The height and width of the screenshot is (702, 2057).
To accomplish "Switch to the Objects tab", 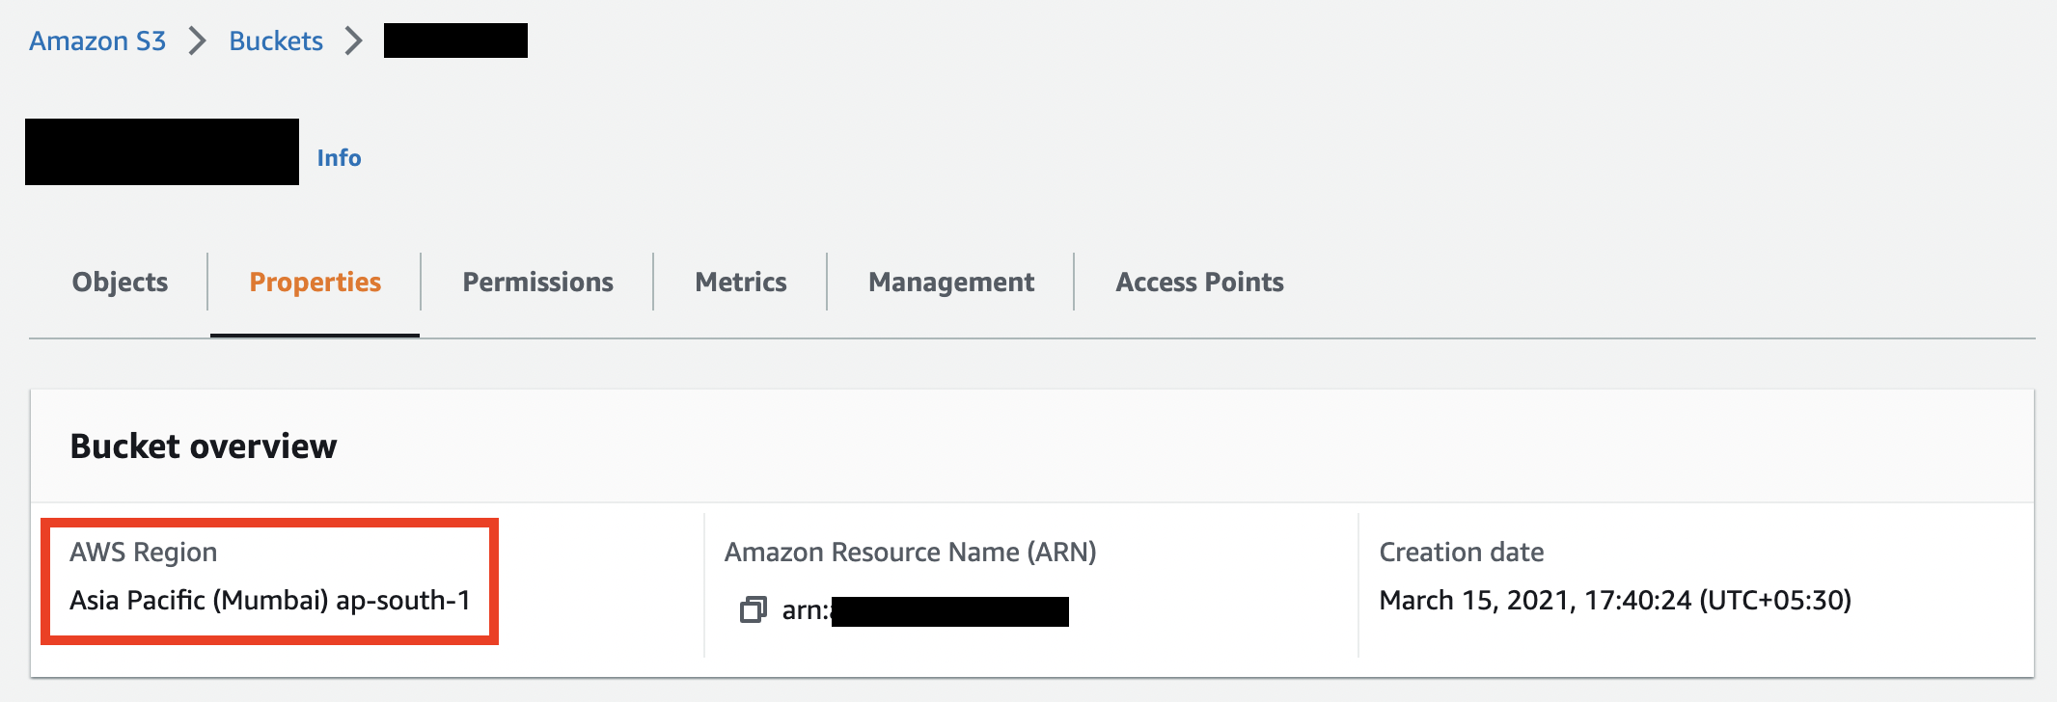I will pyautogui.click(x=120, y=282).
